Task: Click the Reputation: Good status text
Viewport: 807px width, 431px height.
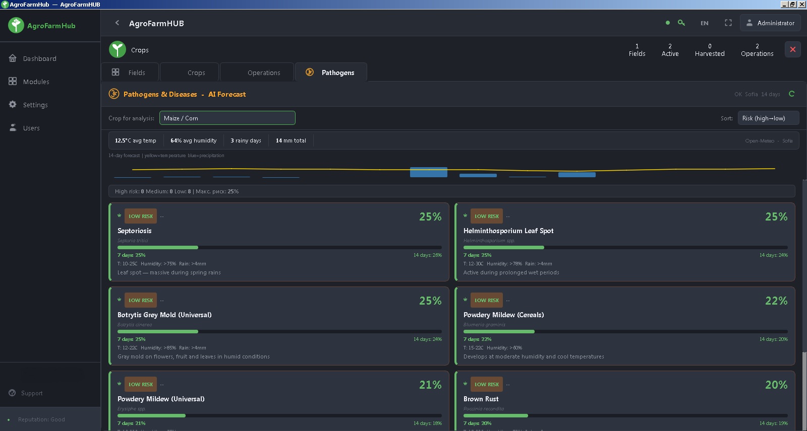Action: coord(41,419)
